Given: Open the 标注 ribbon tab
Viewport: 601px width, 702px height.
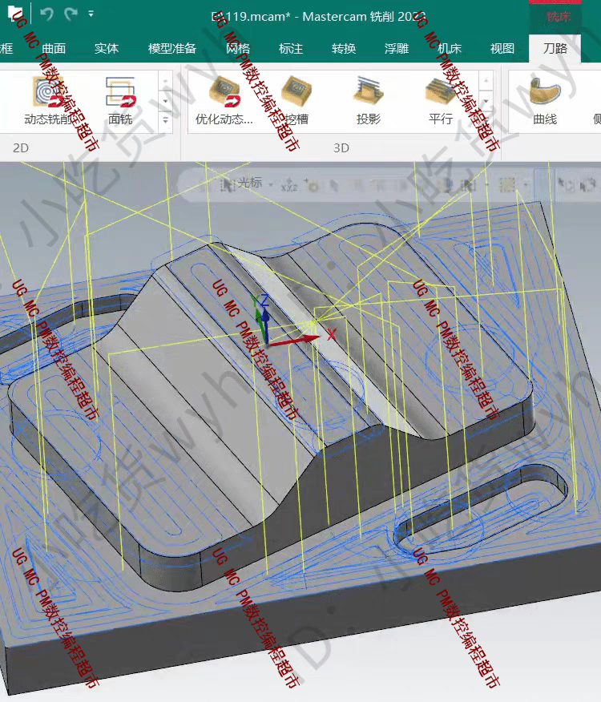Looking at the screenshot, I should coord(291,48).
